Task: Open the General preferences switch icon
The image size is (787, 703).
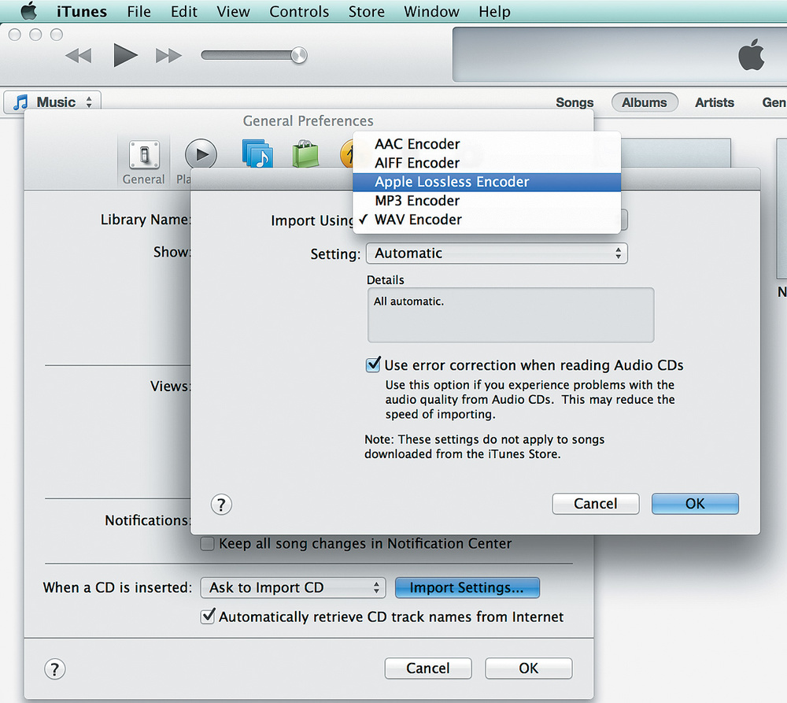Action: pyautogui.click(x=144, y=154)
